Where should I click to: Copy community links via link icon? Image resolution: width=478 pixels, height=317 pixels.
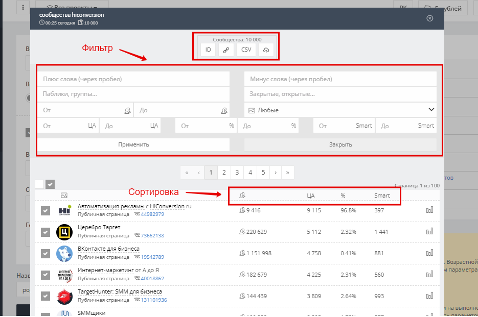[226, 50]
